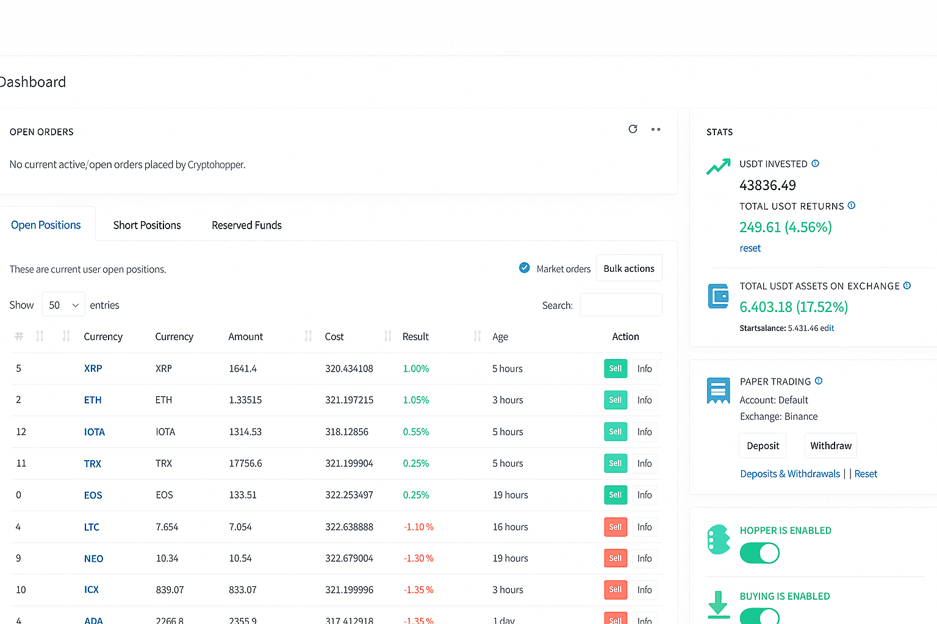This screenshot has width=937, height=624.
Task: Open Info for ETH position
Action: pyautogui.click(x=645, y=400)
